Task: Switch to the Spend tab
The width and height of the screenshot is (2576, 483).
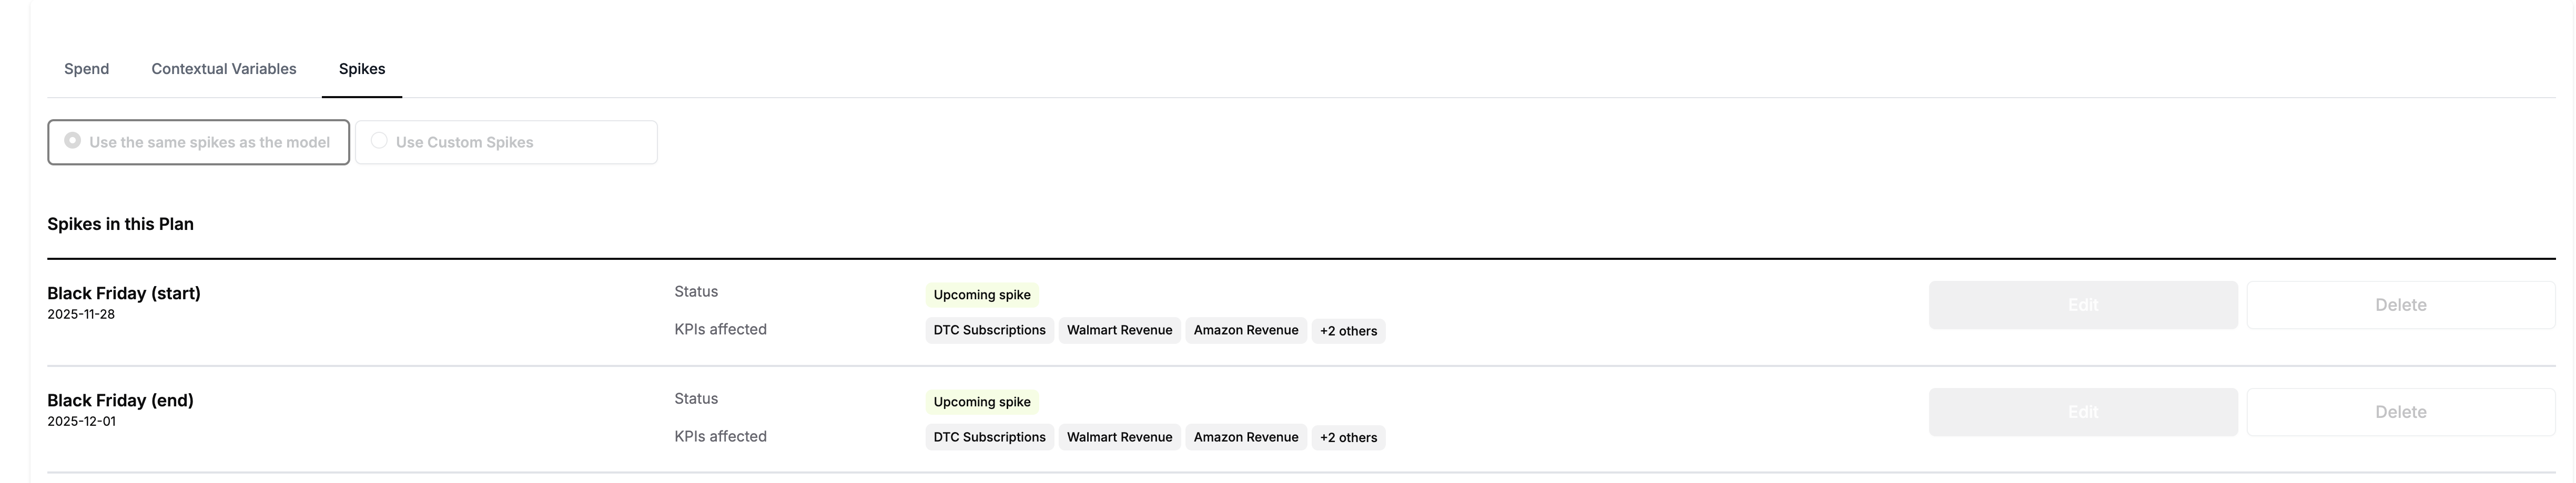Action: (x=86, y=69)
